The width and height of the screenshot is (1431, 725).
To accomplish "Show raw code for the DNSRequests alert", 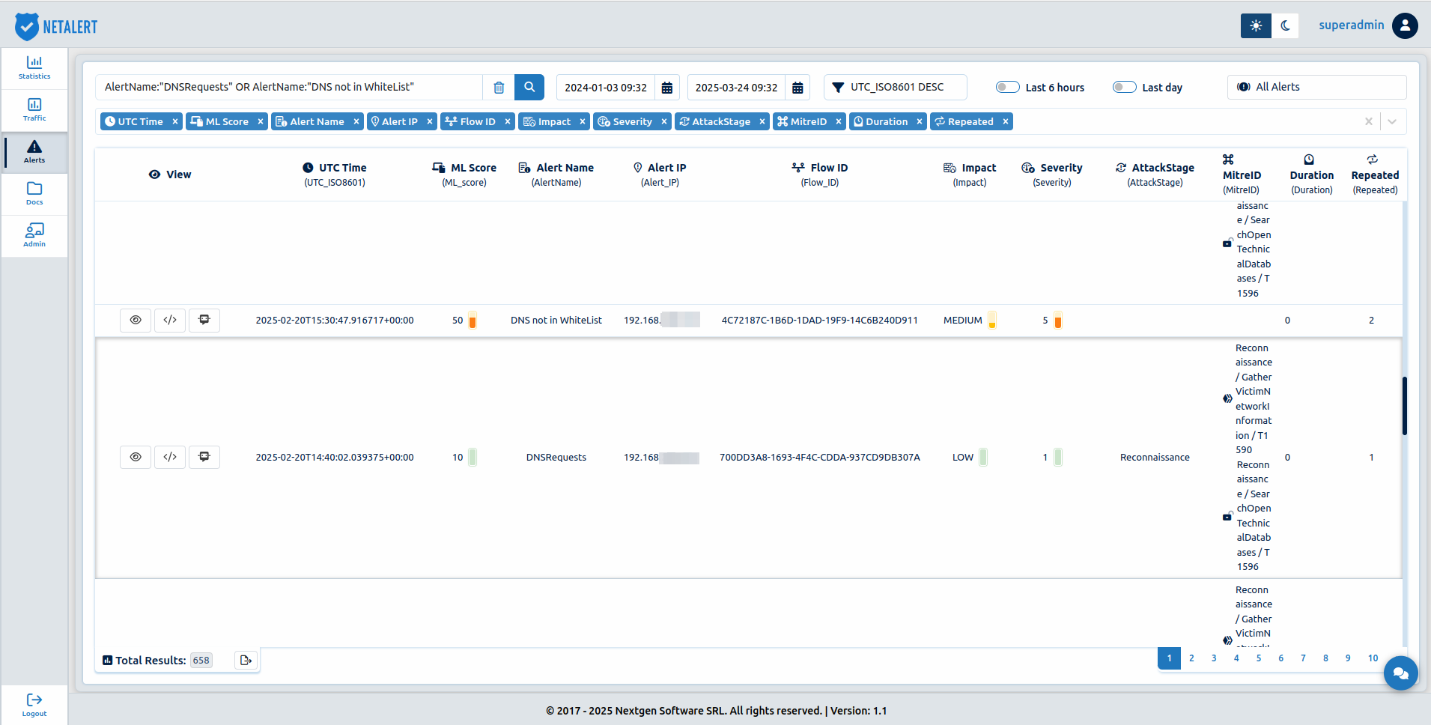I will (x=170, y=457).
